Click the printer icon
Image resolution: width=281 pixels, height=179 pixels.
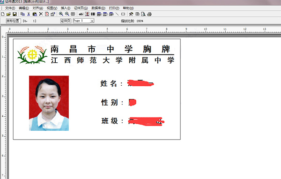pos(149,14)
